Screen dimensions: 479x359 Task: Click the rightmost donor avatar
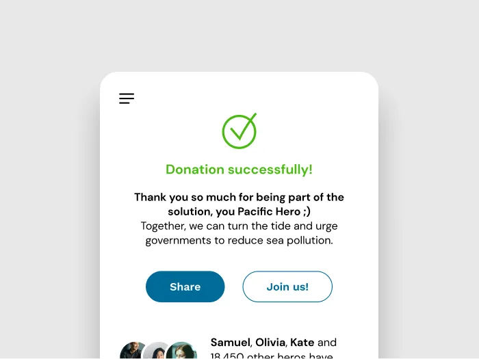tap(182, 351)
